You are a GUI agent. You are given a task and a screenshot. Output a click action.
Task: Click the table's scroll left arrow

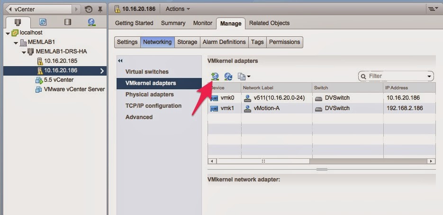[x=212, y=161]
